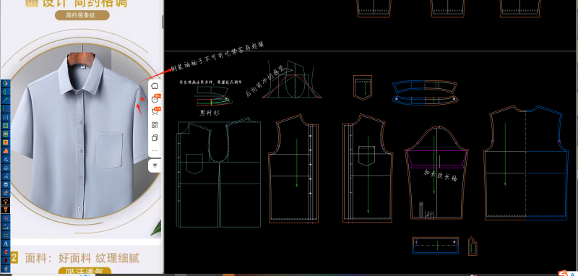Show the QR code grid icon
The height and width of the screenshot is (276, 578).
point(155,124)
